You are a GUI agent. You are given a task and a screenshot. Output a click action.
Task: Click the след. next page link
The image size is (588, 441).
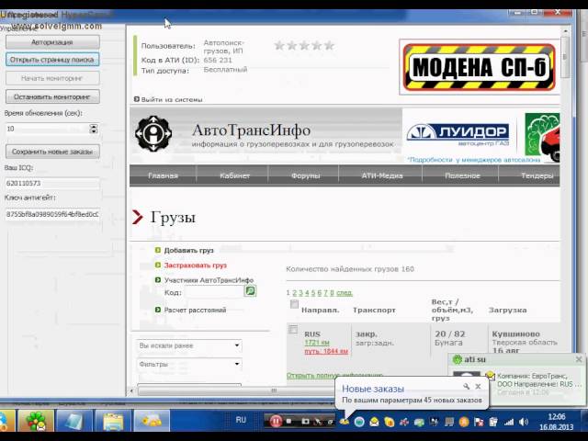coord(345,293)
